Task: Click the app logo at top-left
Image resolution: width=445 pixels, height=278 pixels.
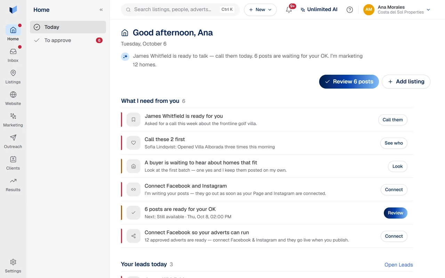Action: click(x=13, y=10)
